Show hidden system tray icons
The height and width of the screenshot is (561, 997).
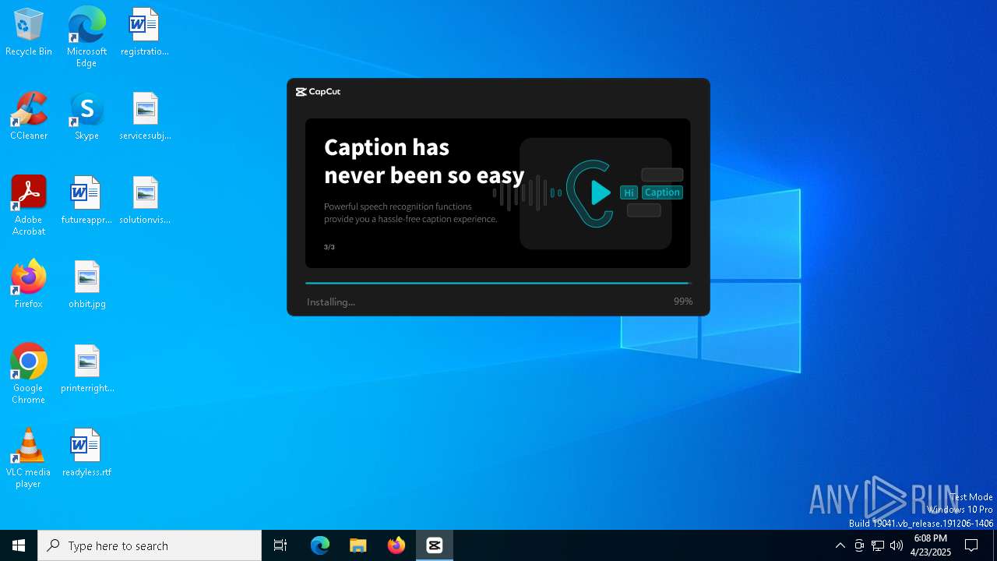coord(840,545)
